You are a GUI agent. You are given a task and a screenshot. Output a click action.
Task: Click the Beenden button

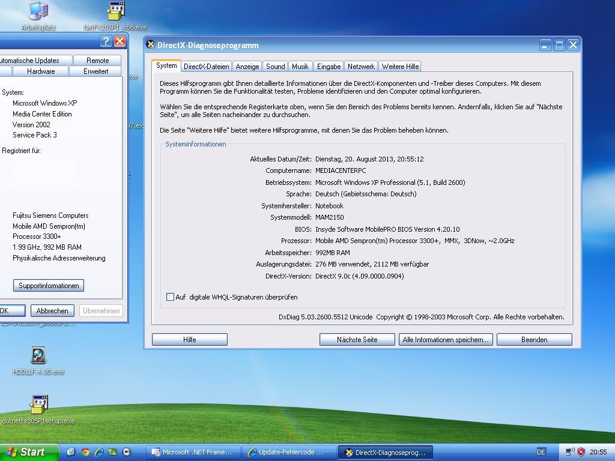click(x=534, y=340)
